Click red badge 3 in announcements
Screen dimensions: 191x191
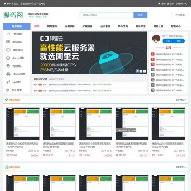[153, 64]
